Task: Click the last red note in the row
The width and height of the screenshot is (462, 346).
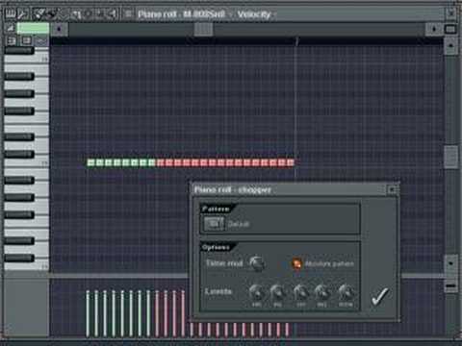Action: pyautogui.click(x=290, y=162)
